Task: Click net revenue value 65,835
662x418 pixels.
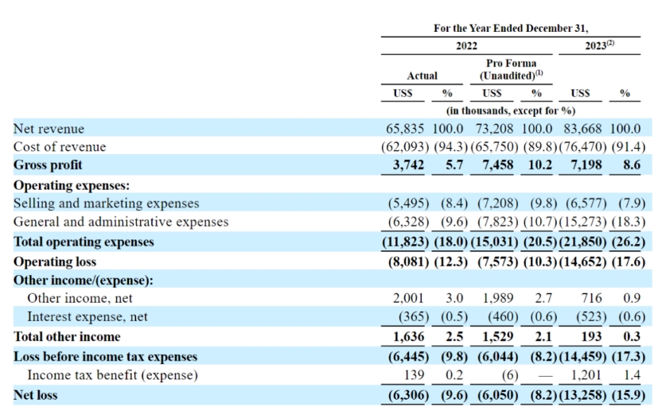Action: 405,129
